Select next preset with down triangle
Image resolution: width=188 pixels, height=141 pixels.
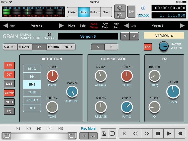tap(125, 36)
